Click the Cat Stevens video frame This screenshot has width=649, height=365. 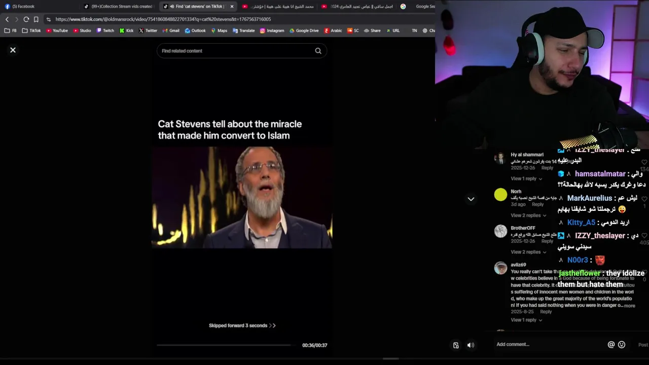pos(242,197)
